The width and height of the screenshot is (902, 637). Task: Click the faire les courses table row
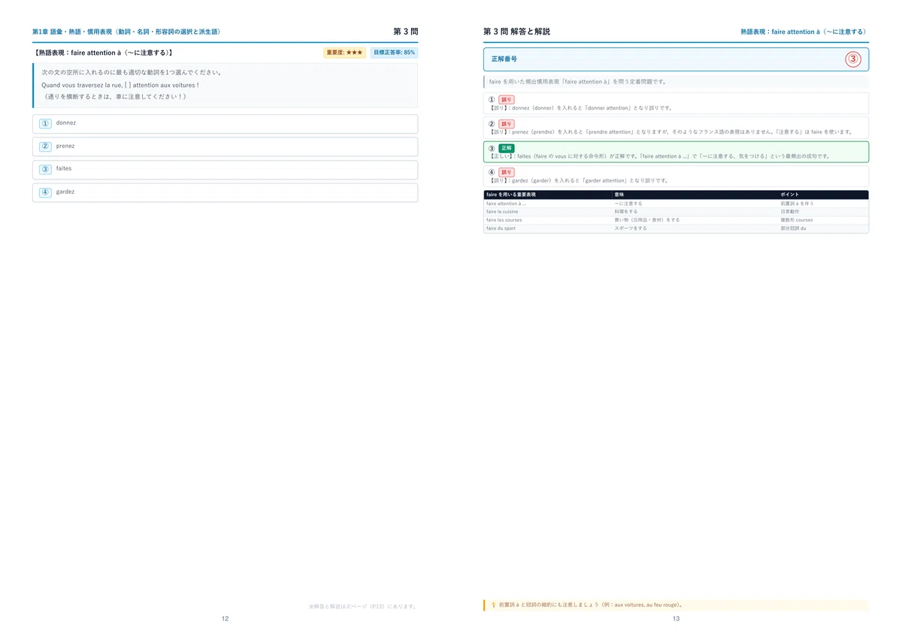click(x=676, y=220)
